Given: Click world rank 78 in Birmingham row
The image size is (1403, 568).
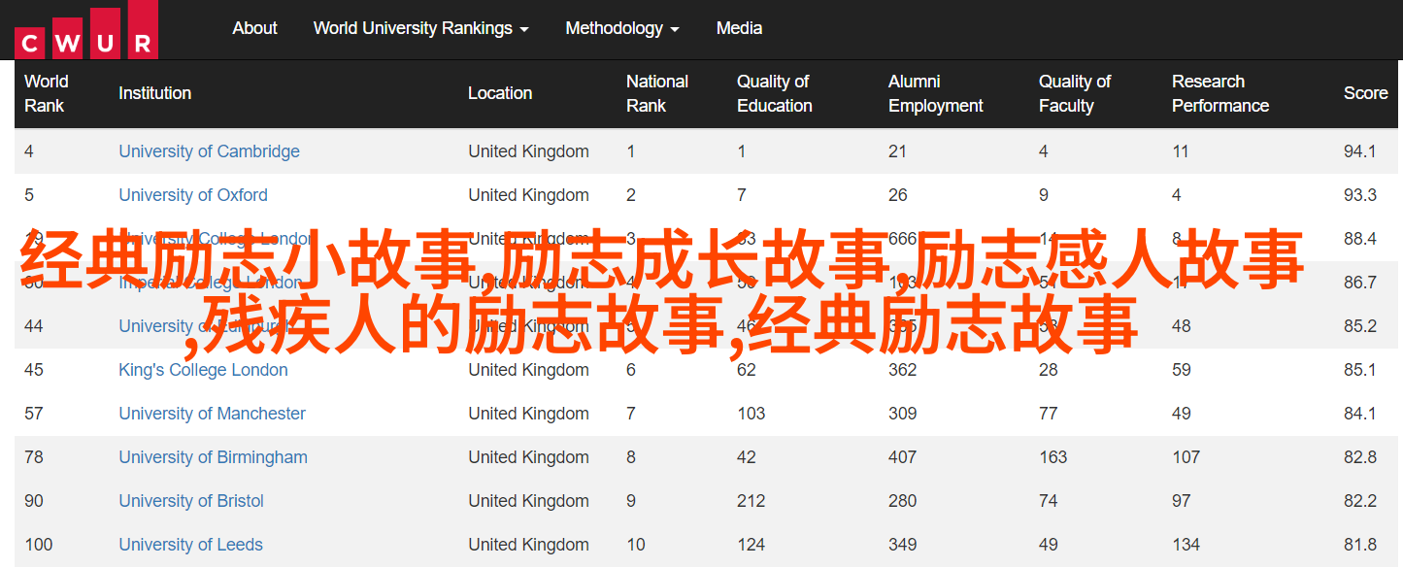Looking at the screenshot, I should point(34,457).
